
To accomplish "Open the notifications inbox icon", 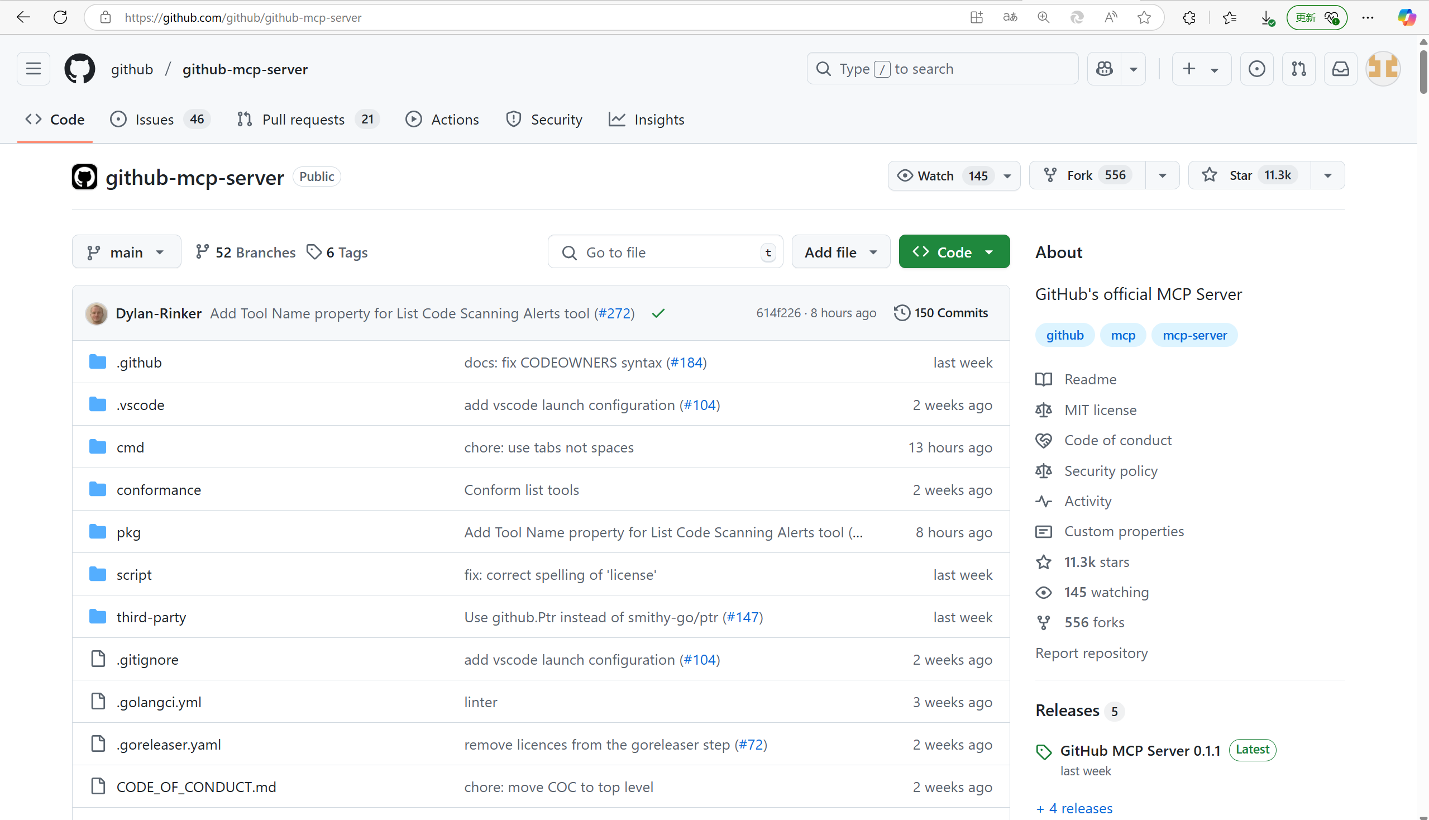I will click(1340, 69).
